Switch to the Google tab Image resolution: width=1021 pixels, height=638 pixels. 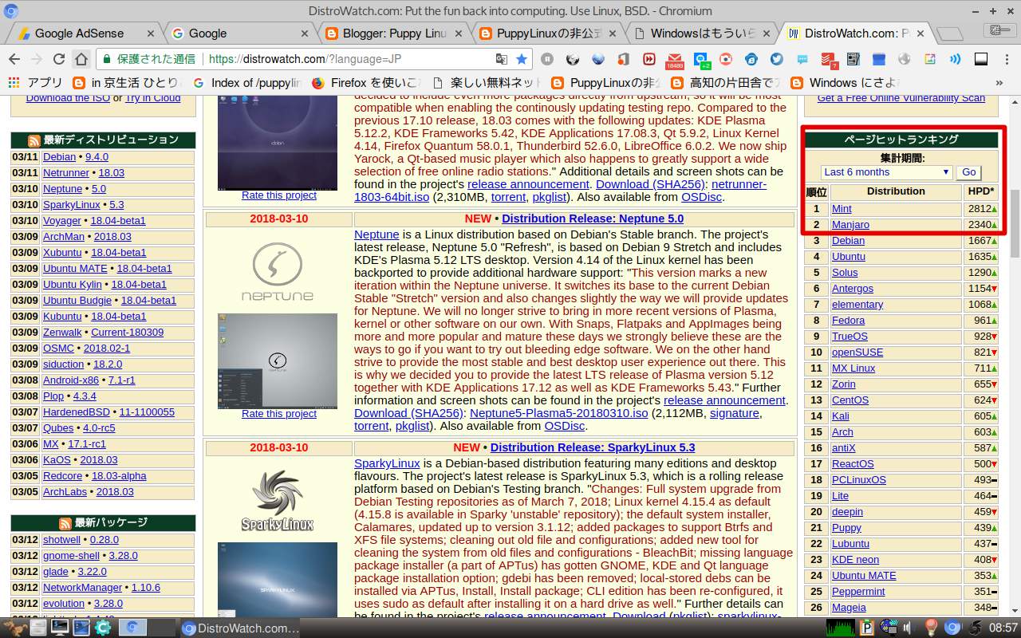[x=239, y=33]
